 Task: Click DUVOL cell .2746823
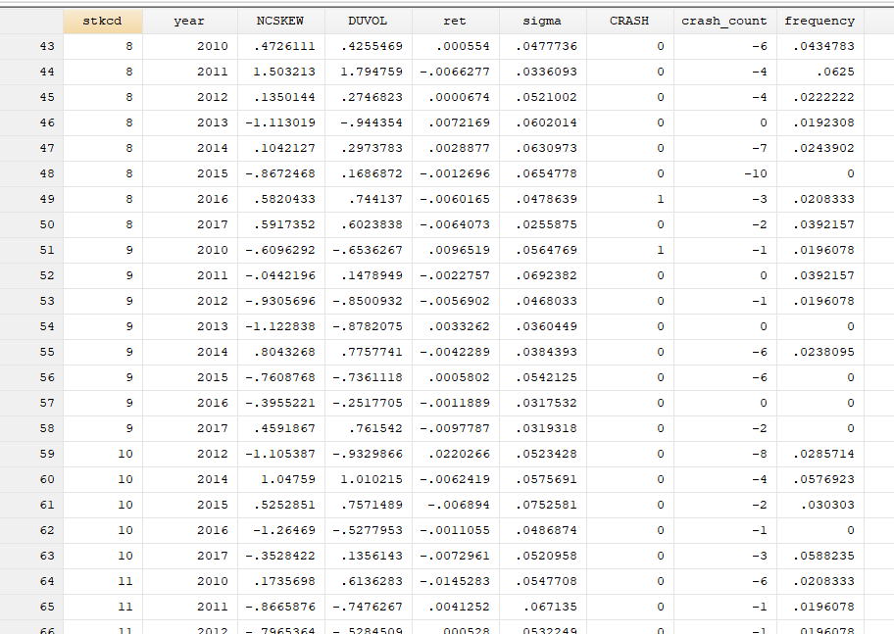pos(368,97)
